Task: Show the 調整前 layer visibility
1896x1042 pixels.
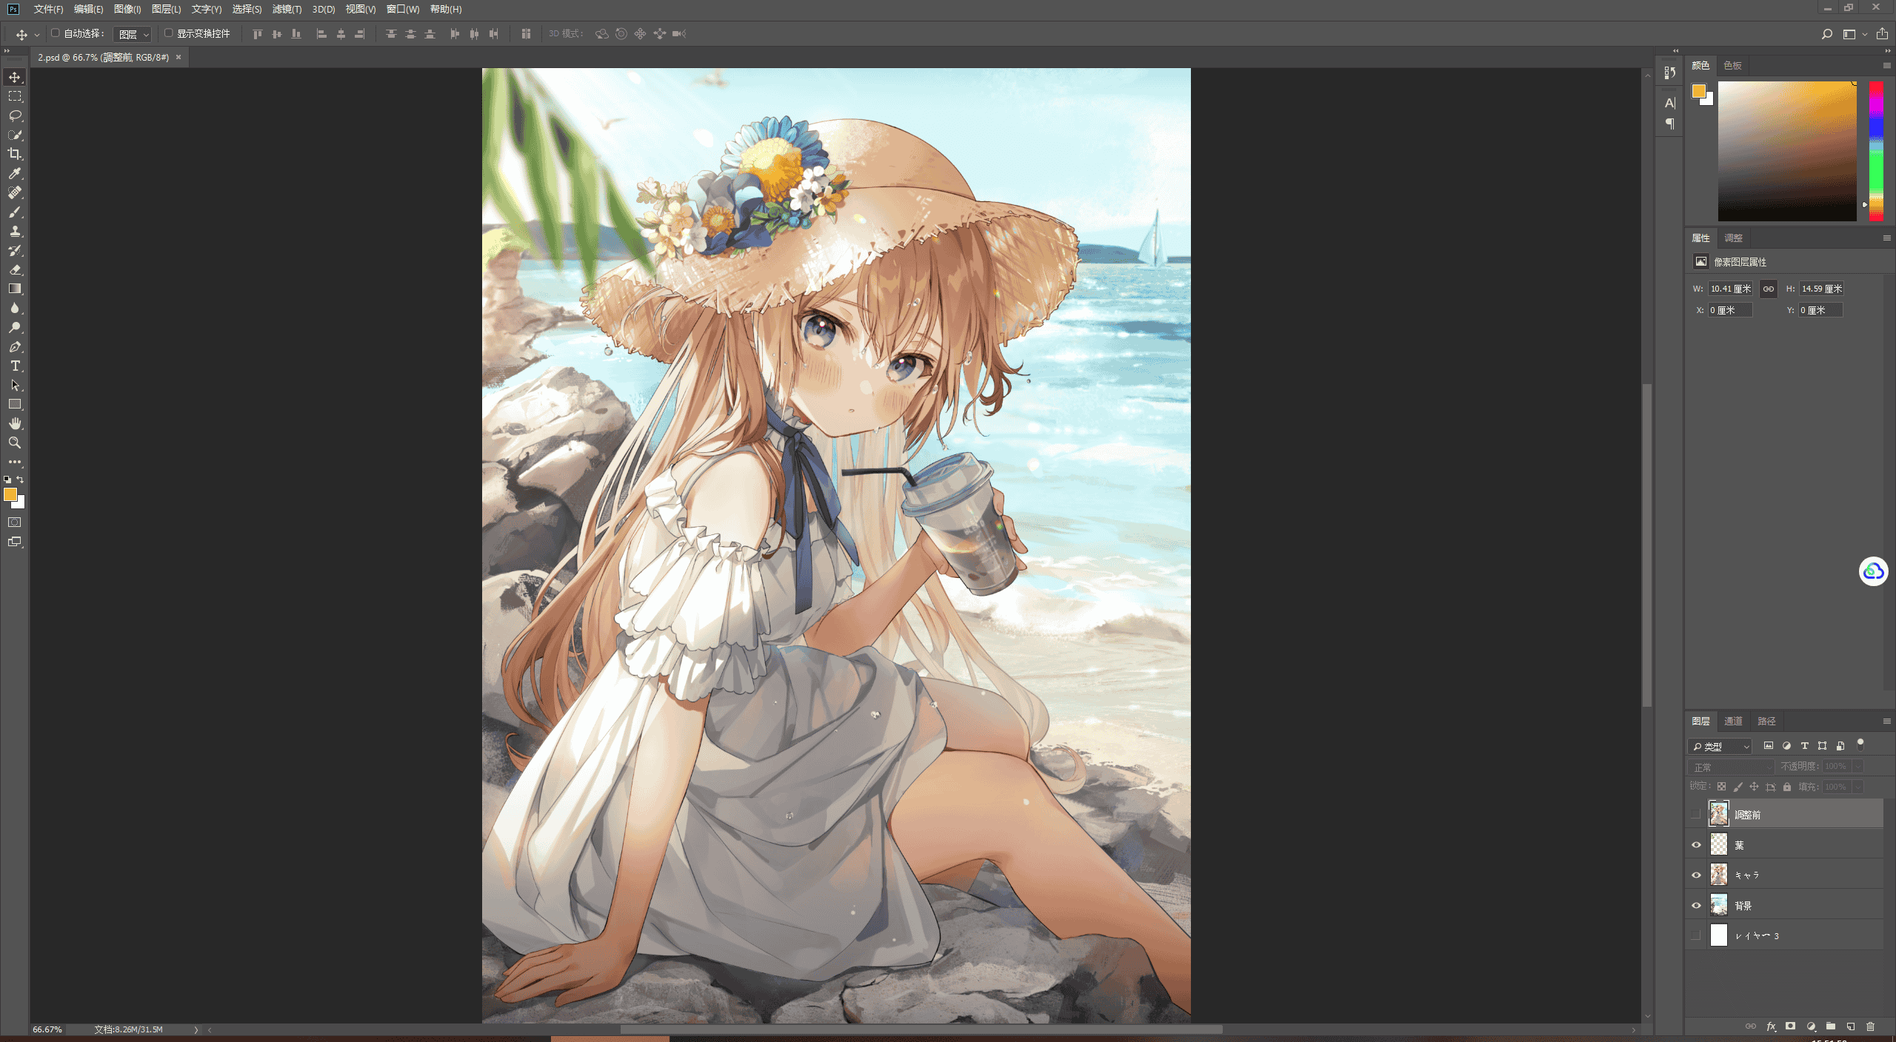Action: [1696, 814]
